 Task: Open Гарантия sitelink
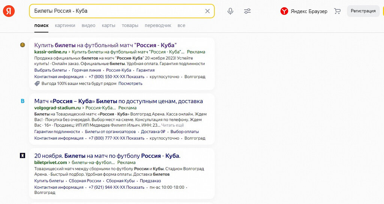click(x=145, y=70)
